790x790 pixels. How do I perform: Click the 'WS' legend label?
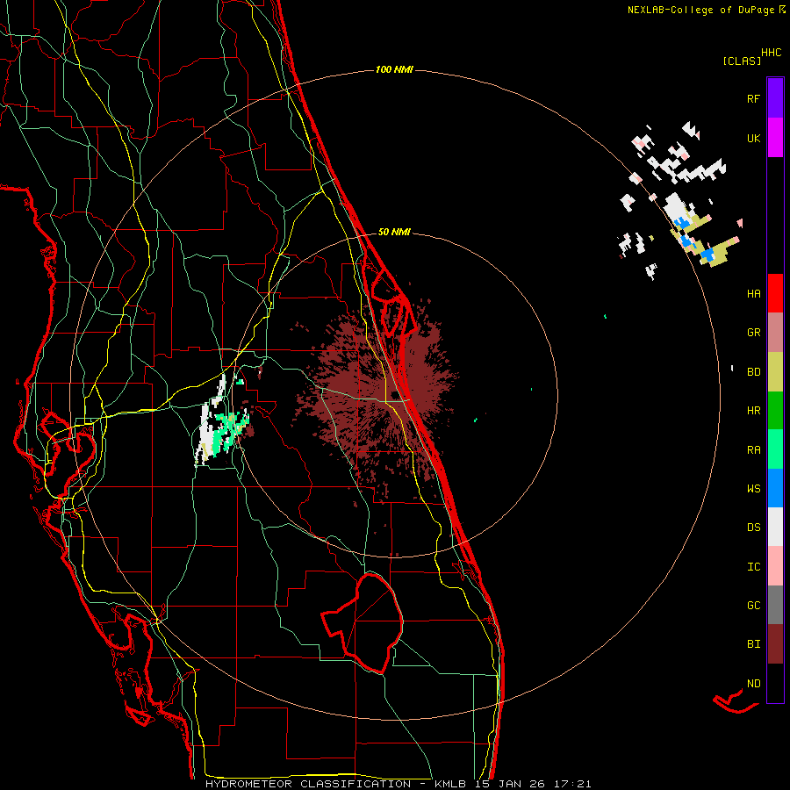pyautogui.click(x=753, y=489)
